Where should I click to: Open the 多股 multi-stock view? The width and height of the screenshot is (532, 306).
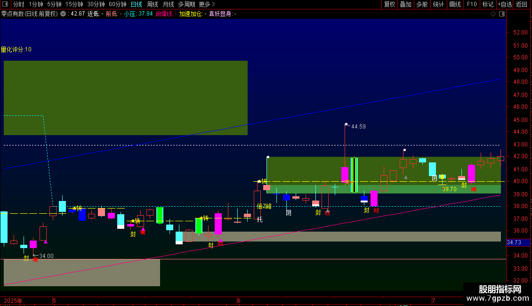pos(422,4)
